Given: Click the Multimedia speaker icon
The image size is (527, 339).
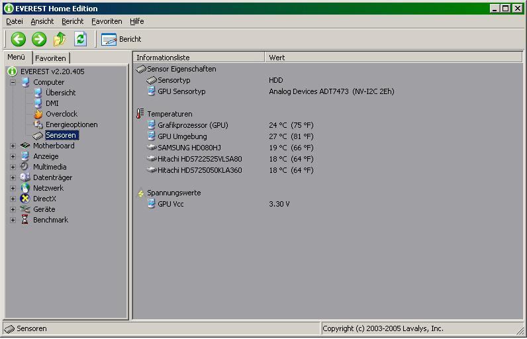Looking at the screenshot, I should click(24, 167).
